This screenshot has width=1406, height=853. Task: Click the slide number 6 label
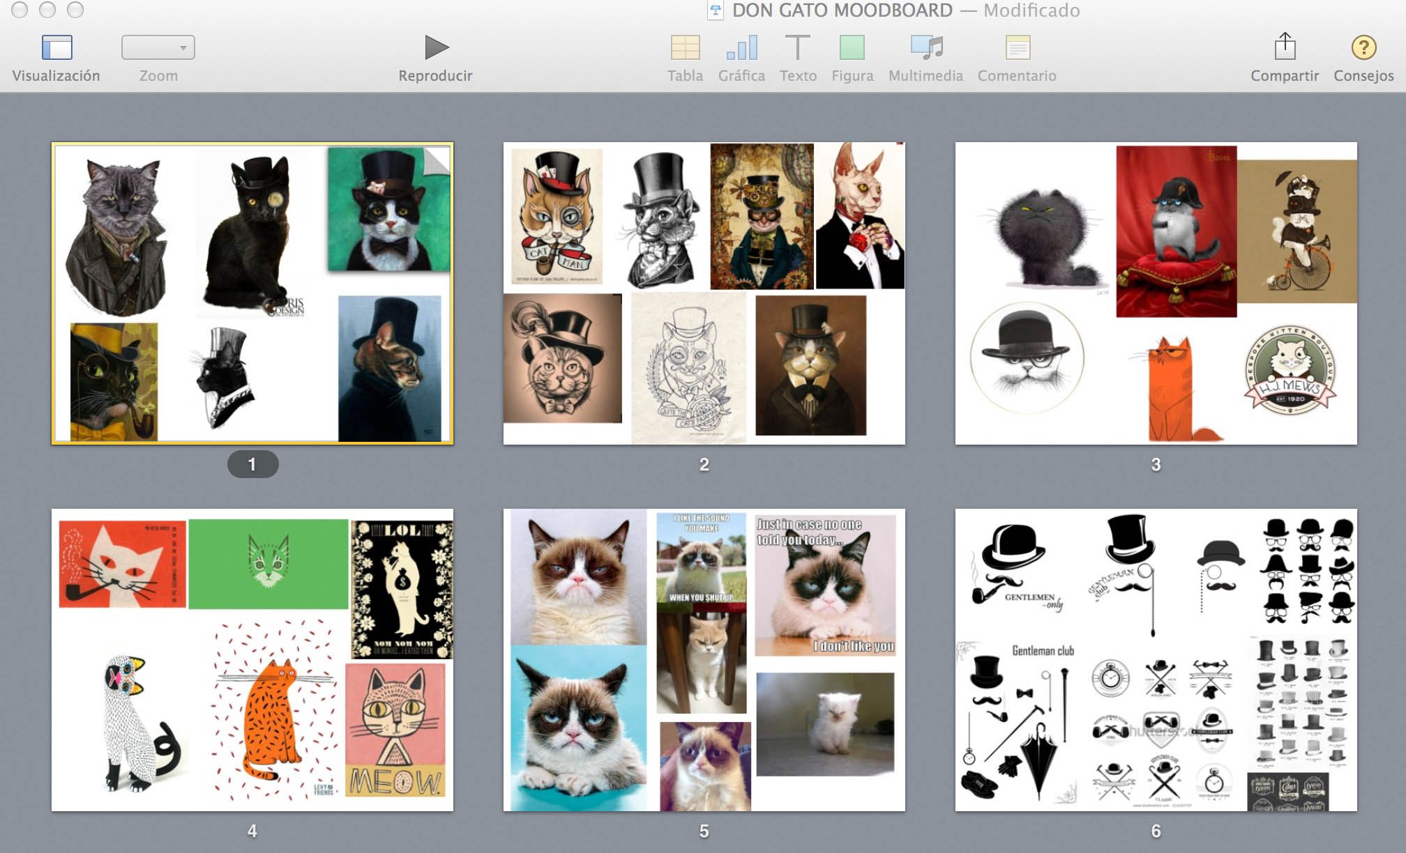pos(1156,831)
